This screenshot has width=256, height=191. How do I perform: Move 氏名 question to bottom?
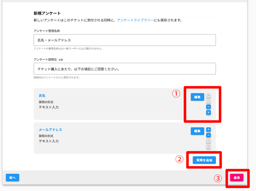click(x=208, y=112)
